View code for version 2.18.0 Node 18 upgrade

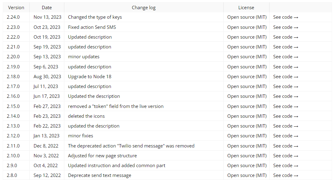click(285, 77)
